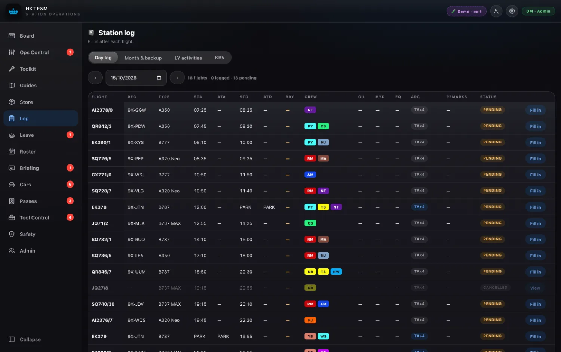561x352 pixels.
Task: Click the TA>4 badge on EK378
Action: pos(419,207)
